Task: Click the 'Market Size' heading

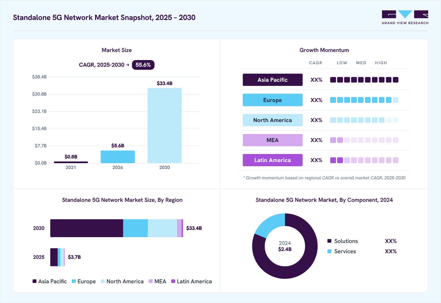Action: click(x=117, y=50)
